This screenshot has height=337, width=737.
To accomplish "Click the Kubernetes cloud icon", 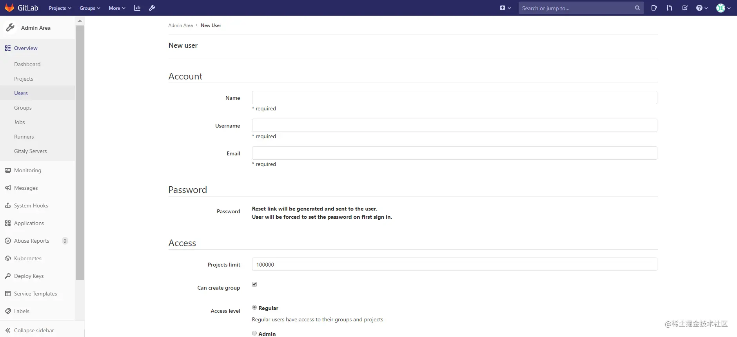I will 8,258.
